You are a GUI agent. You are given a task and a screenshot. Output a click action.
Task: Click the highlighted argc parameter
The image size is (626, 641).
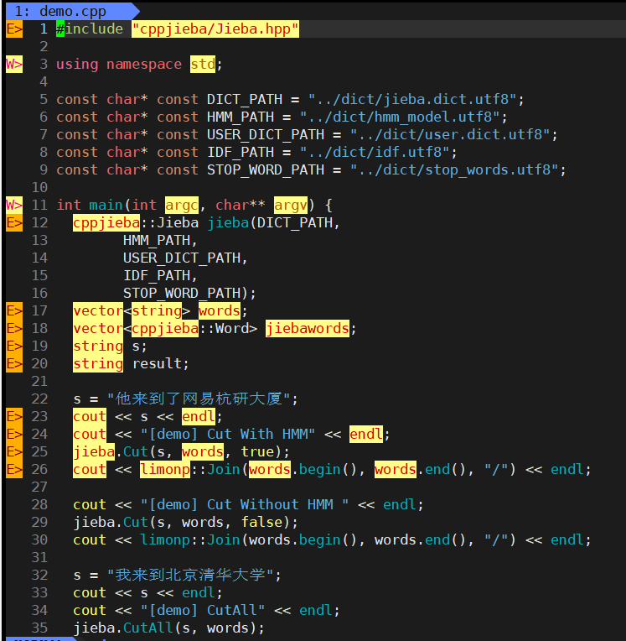[182, 205]
